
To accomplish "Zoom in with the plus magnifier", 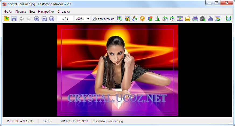I will 37,19.
